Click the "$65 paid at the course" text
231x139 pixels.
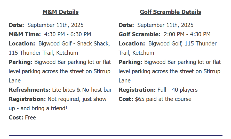tap(163, 99)
